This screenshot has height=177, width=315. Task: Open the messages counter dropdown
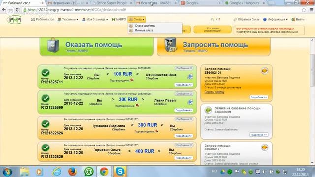[216, 19]
